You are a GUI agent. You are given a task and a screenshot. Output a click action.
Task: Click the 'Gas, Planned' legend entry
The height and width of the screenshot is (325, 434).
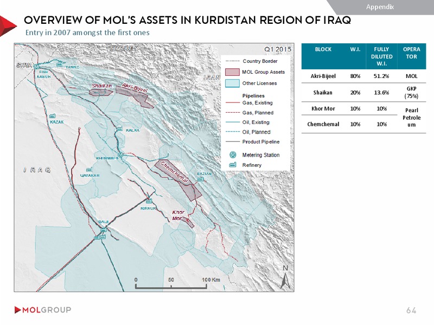(250, 113)
